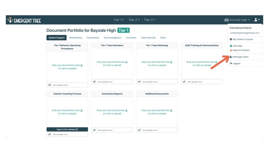Click link icon under Tier 1 Team Members

(x=94, y=82)
